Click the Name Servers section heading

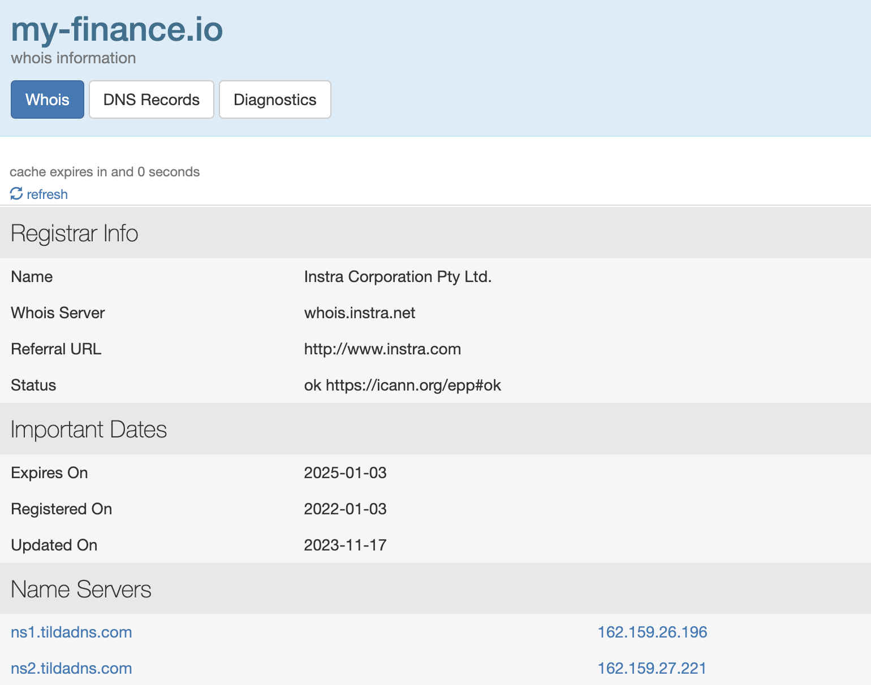pyautogui.click(x=81, y=589)
